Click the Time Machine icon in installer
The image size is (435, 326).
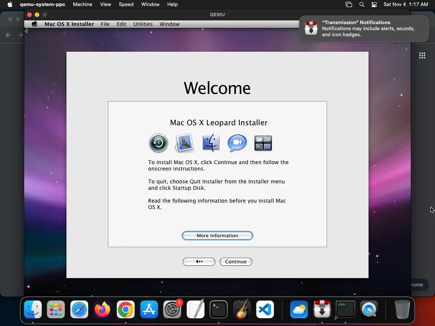[159, 143]
